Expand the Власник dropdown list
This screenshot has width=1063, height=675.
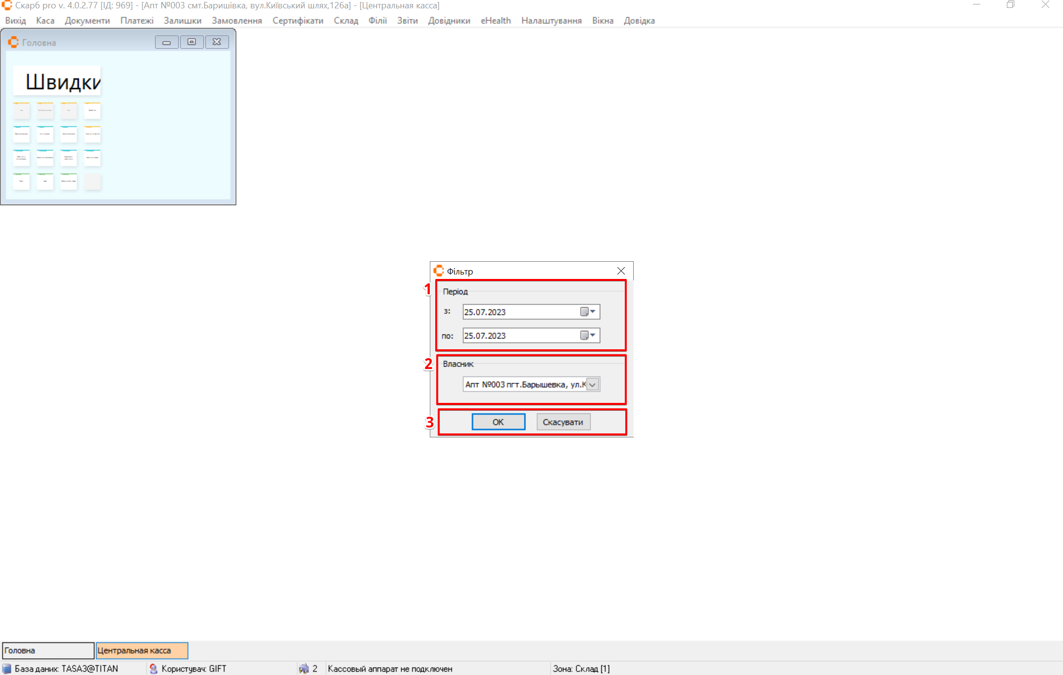coord(593,385)
